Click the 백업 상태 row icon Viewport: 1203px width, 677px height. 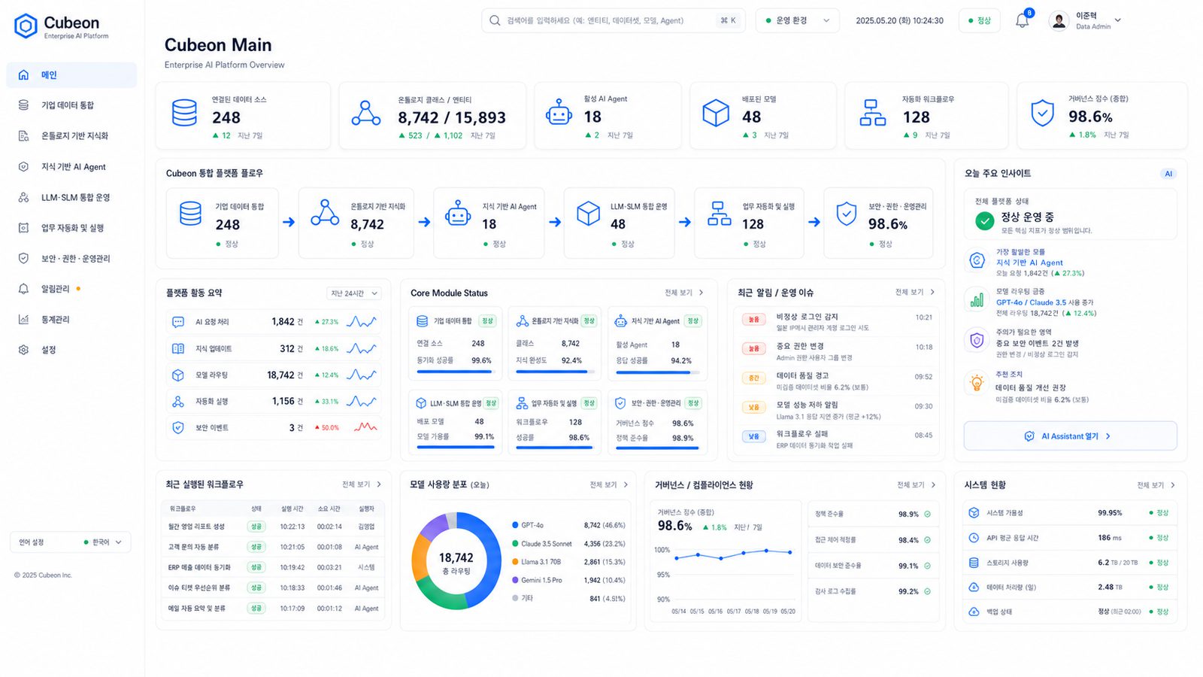click(974, 612)
